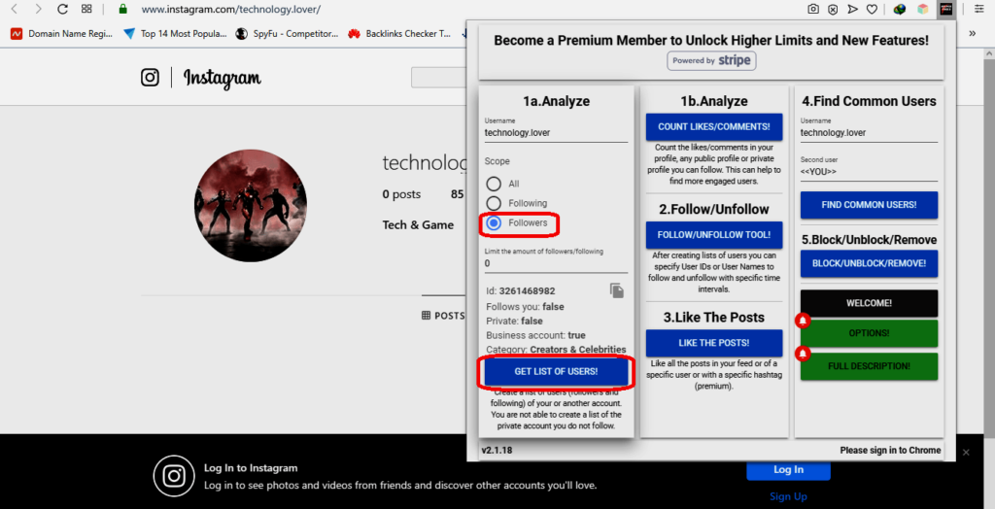Image resolution: width=995 pixels, height=509 pixels.
Task: Click the ad blocker shield icon
Action: [x=833, y=9]
